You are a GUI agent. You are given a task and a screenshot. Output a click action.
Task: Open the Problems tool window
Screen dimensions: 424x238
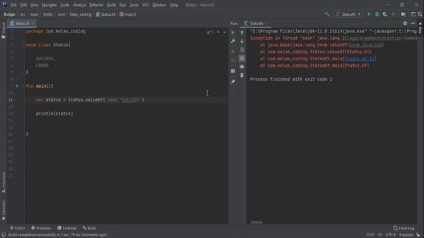click(41, 228)
